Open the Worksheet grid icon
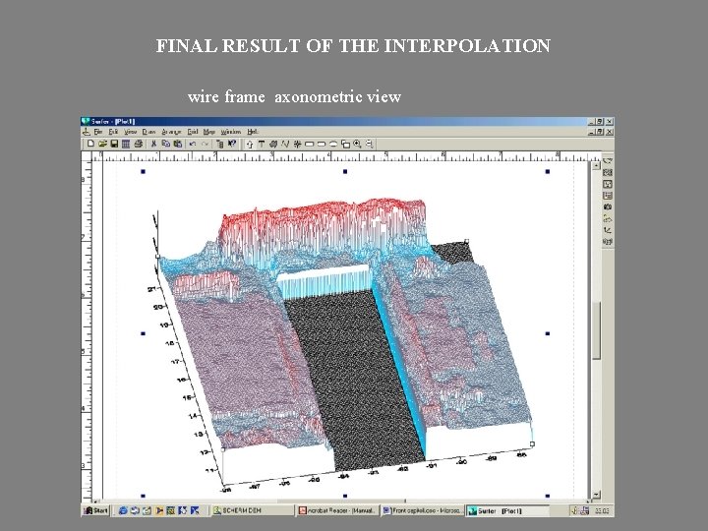 click(x=126, y=144)
